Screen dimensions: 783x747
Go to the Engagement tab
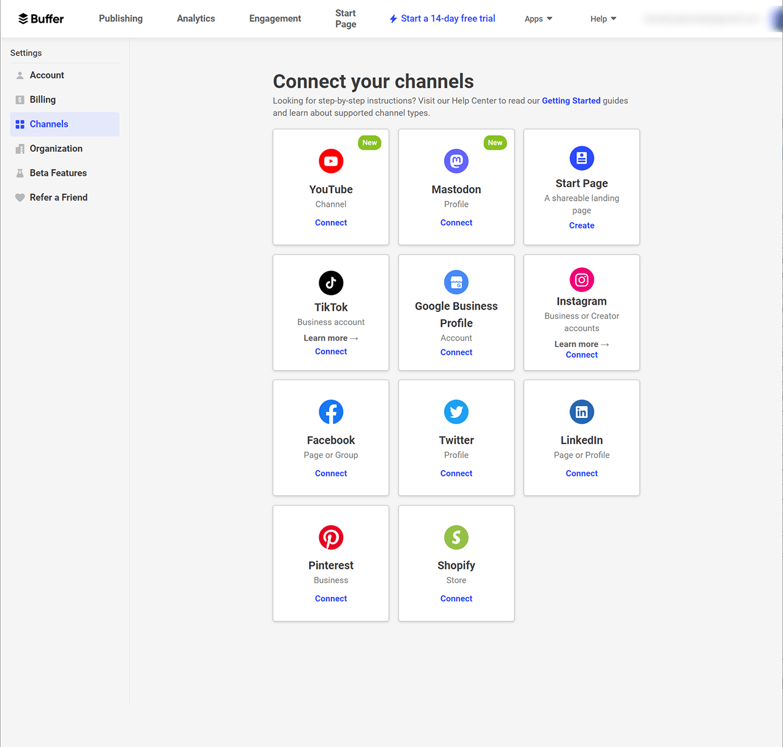click(x=275, y=18)
